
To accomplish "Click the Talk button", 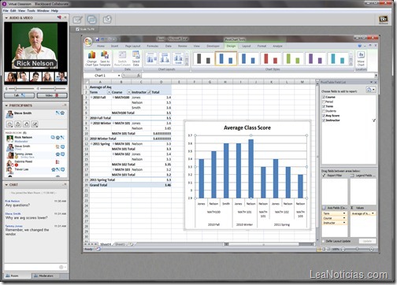I will click(19, 95).
